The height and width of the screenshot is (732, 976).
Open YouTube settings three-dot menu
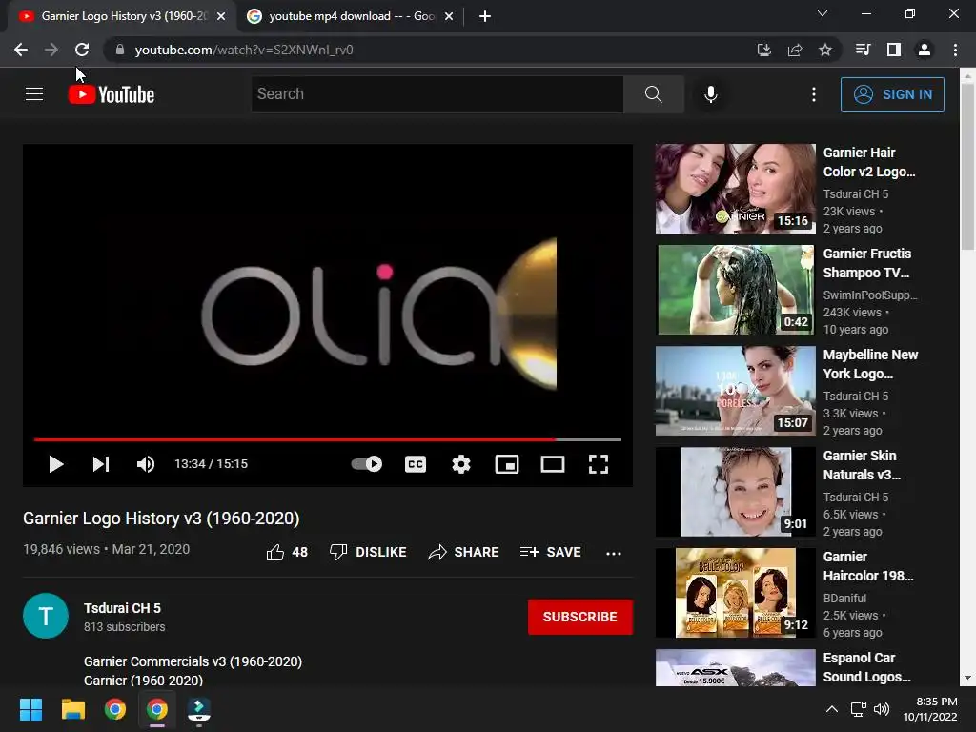(814, 94)
